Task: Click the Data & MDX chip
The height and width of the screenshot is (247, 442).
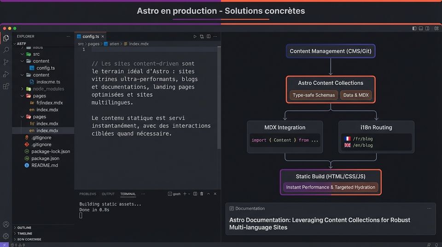Action: [x=356, y=95]
